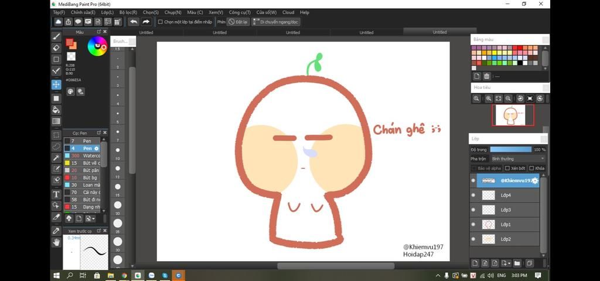This screenshot has width=600, height=281.
Task: Open the Xem(V) menu
Action: point(216,12)
